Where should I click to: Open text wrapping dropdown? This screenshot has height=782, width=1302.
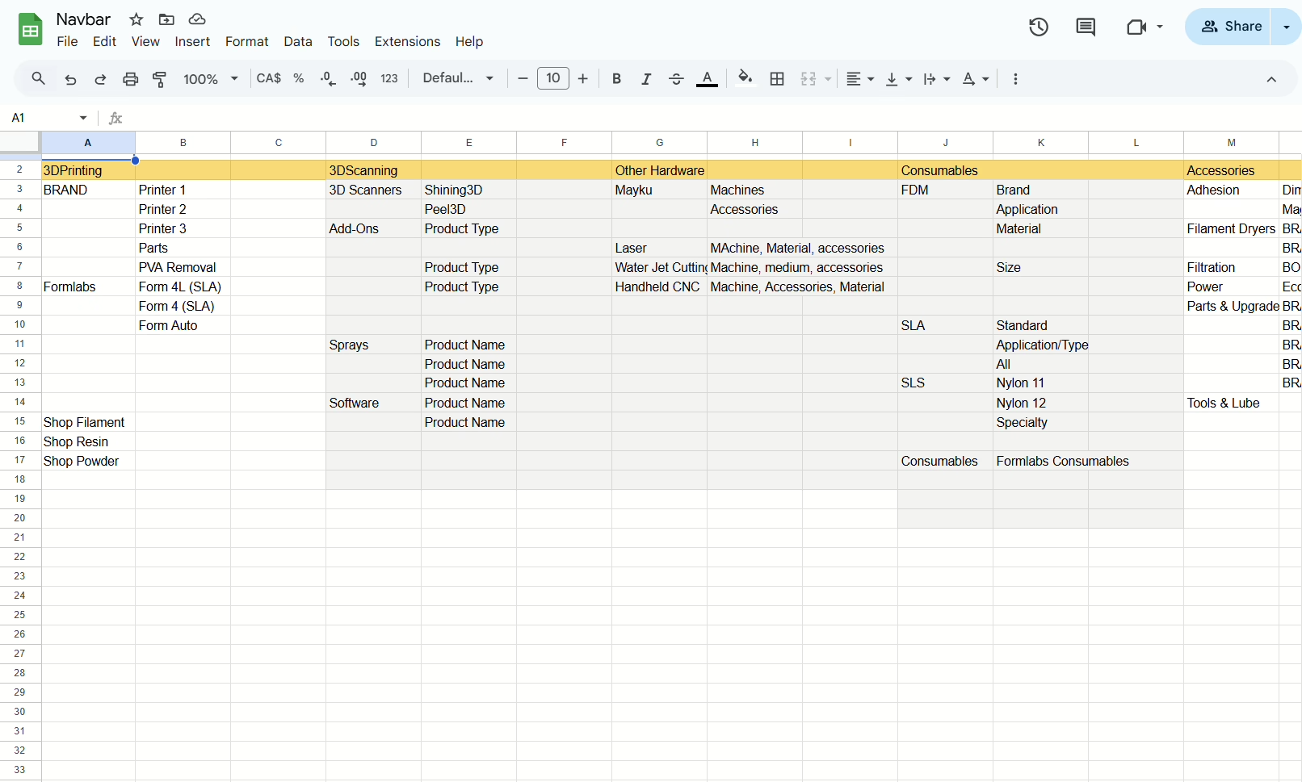pos(937,79)
